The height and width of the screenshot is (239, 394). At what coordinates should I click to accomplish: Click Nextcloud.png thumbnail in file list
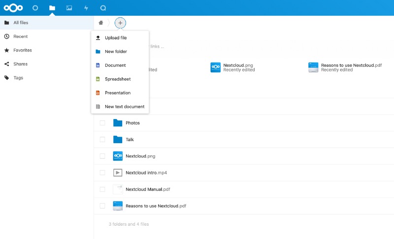[x=118, y=156]
